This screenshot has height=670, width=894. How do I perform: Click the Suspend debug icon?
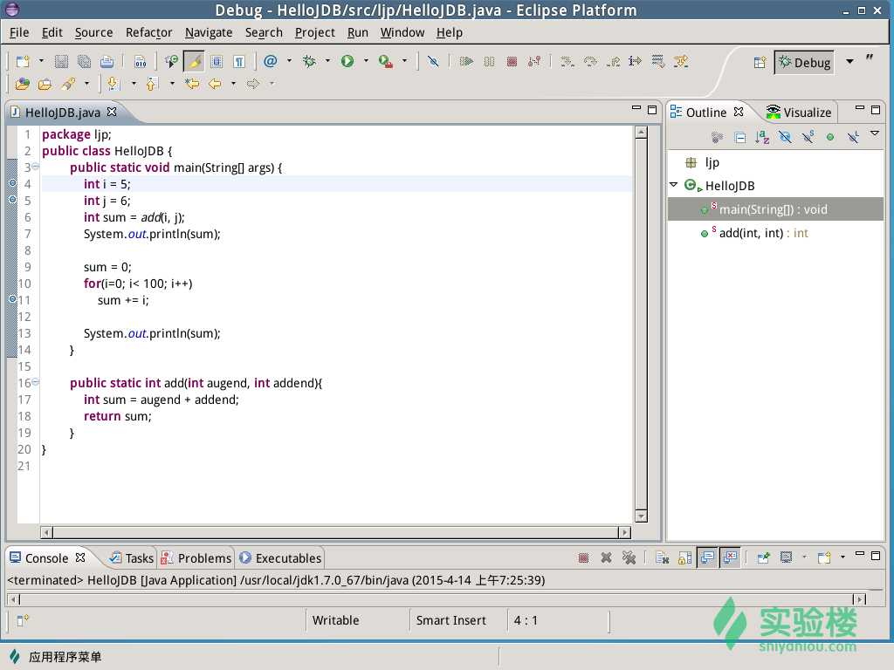(x=489, y=62)
